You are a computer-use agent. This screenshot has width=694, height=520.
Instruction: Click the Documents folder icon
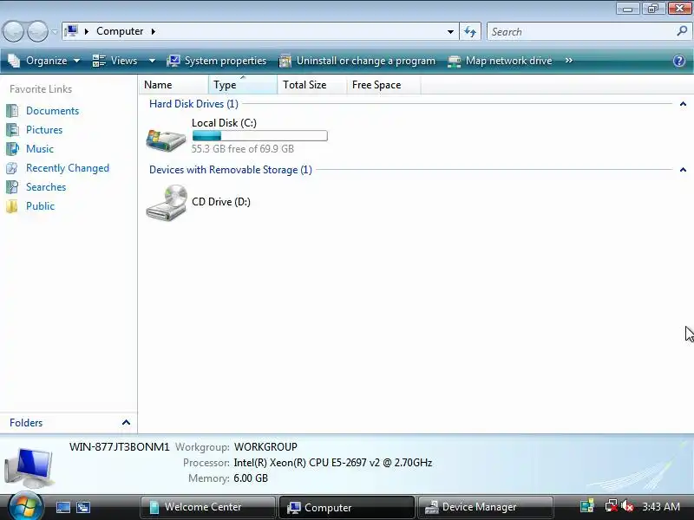pyautogui.click(x=12, y=111)
